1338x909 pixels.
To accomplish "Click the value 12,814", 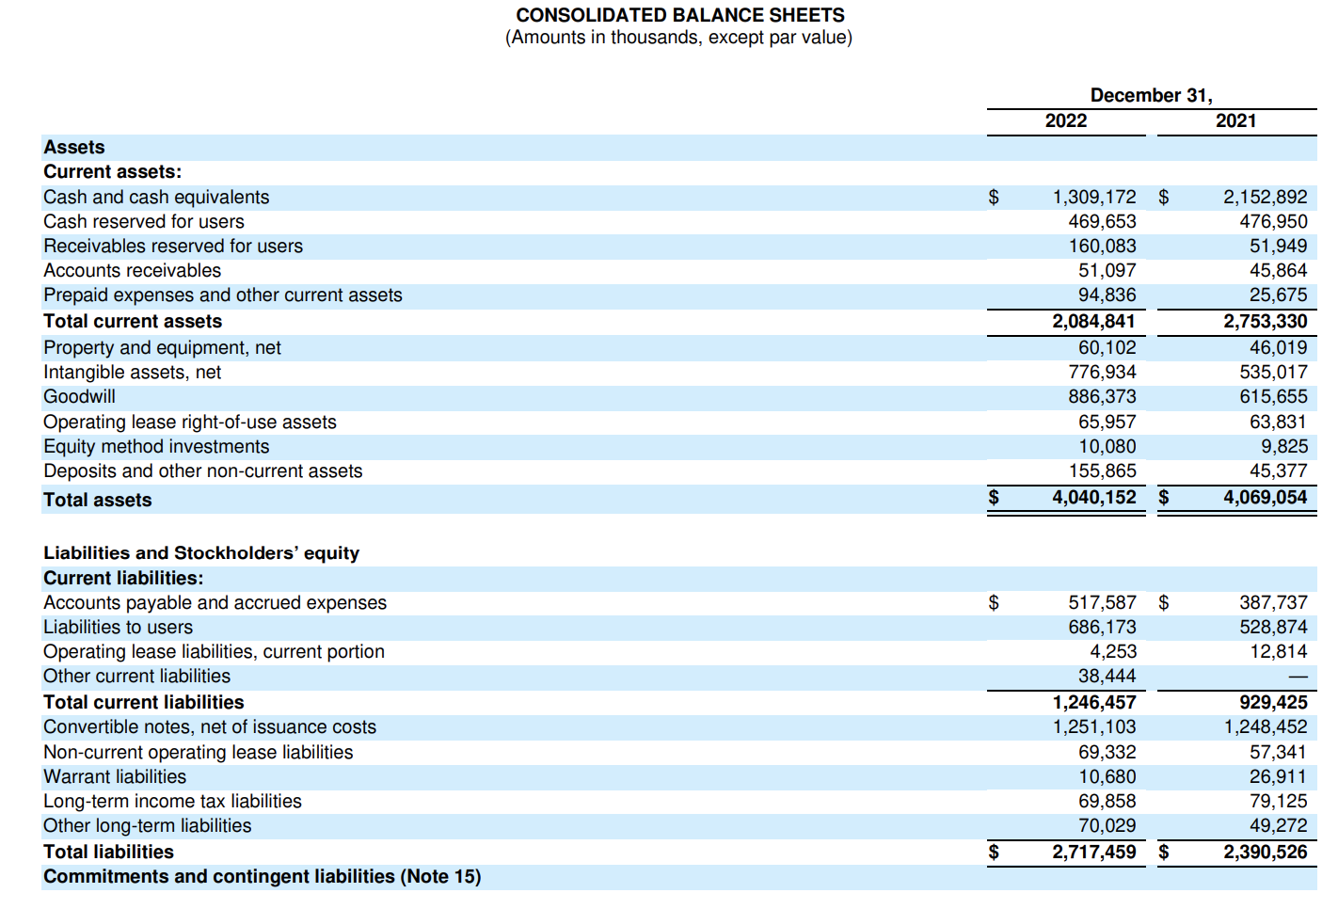I will (1279, 651).
